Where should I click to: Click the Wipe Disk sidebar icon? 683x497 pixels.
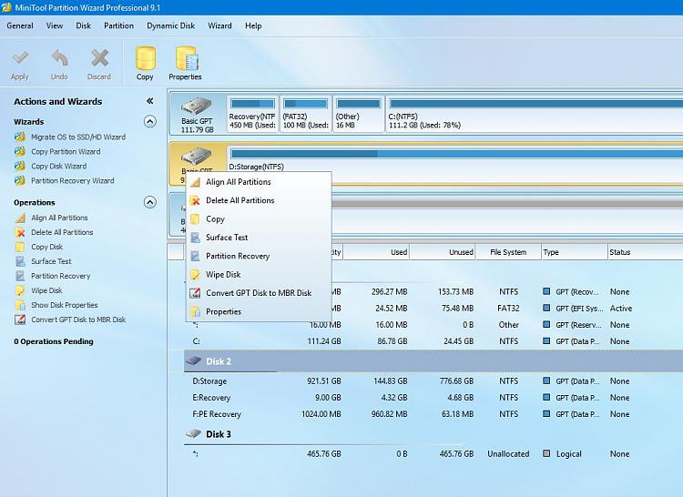[20, 290]
